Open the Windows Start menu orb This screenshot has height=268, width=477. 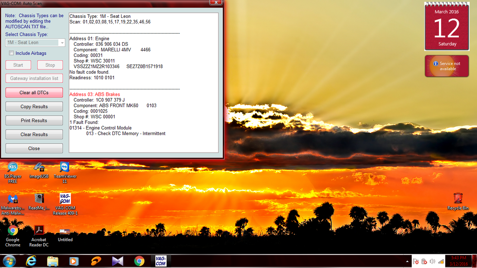click(x=9, y=261)
